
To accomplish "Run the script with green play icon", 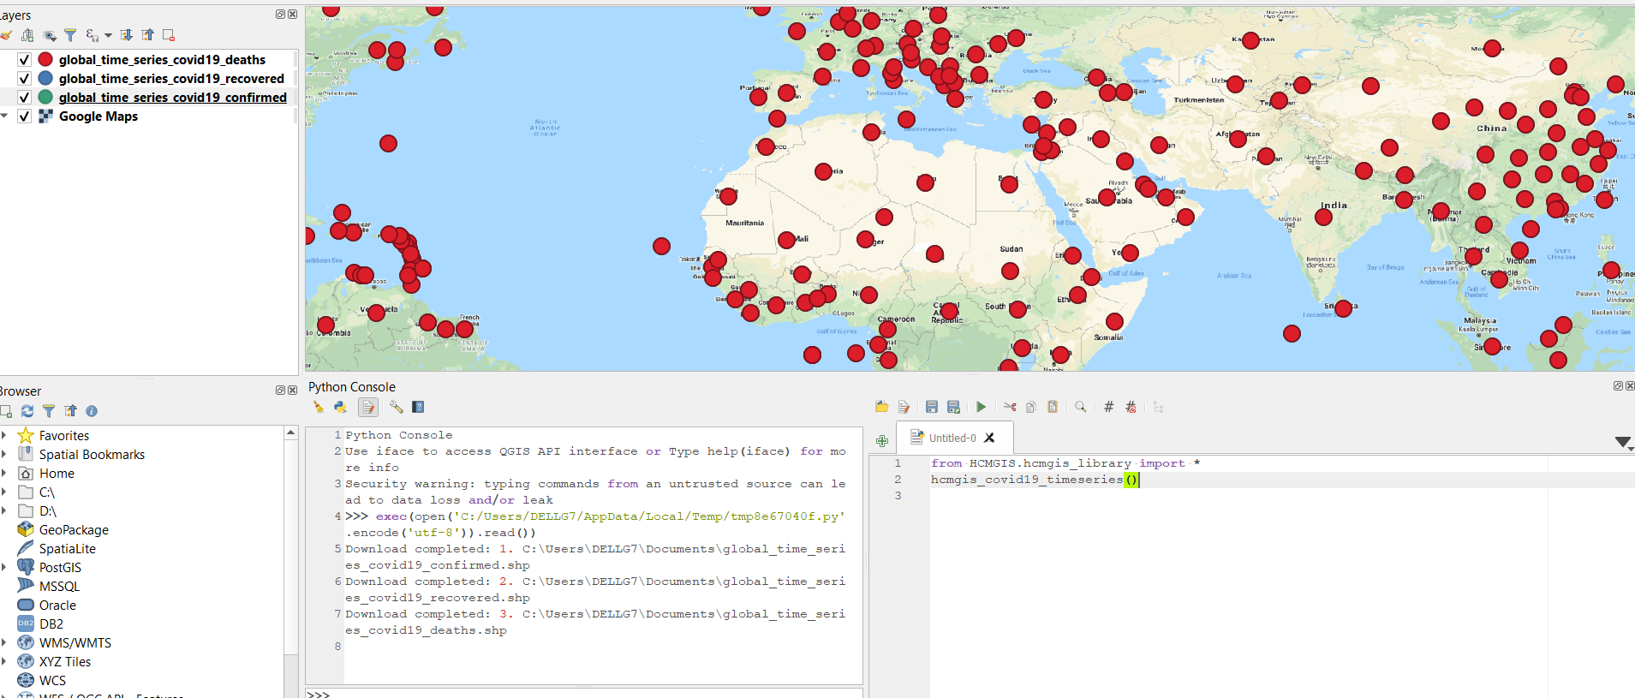I will tap(982, 408).
